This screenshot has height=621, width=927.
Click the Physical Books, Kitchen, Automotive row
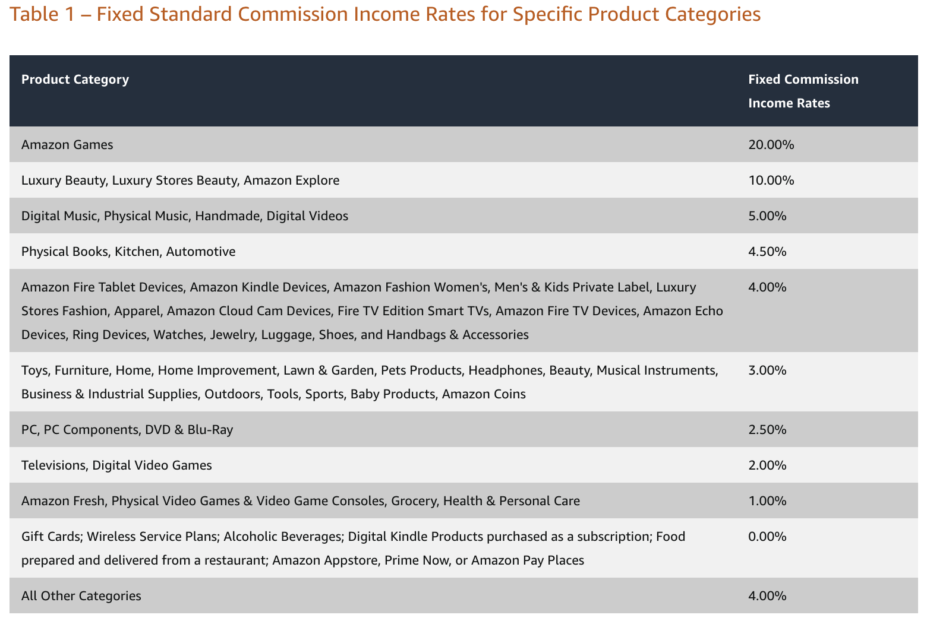click(128, 251)
